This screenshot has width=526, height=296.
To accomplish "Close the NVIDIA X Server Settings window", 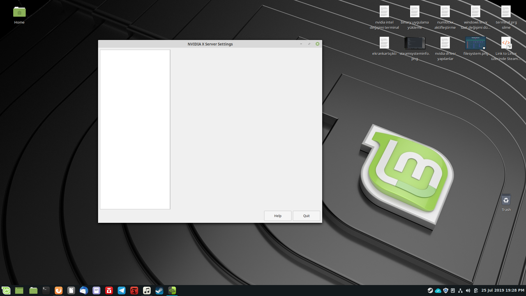I will [x=317, y=44].
